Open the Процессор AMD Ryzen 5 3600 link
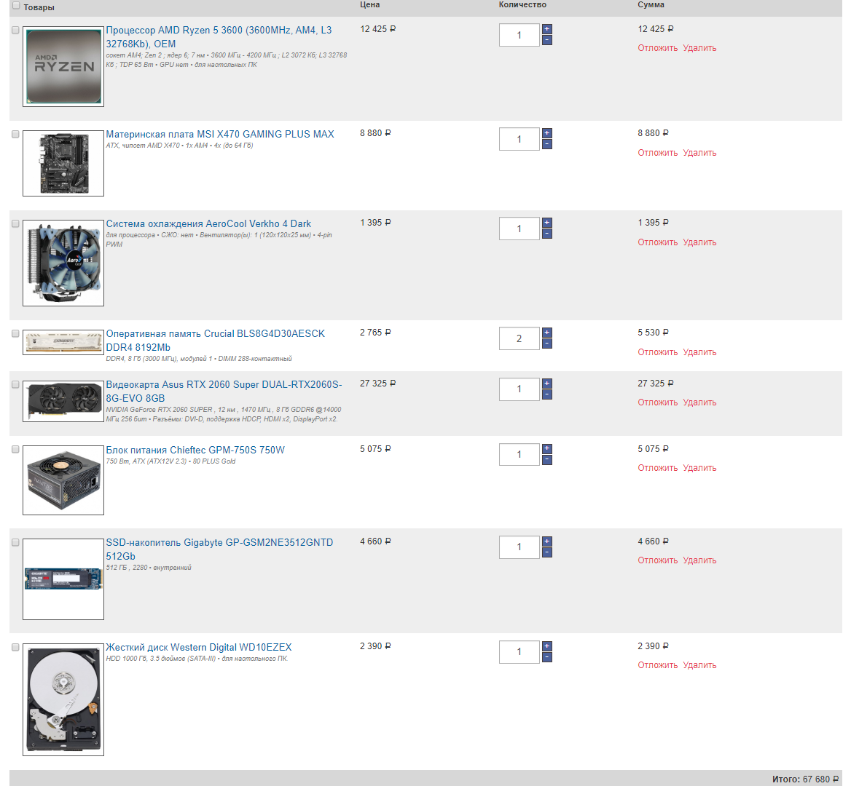Image resolution: width=851 pixels, height=786 pixels. 219,37
